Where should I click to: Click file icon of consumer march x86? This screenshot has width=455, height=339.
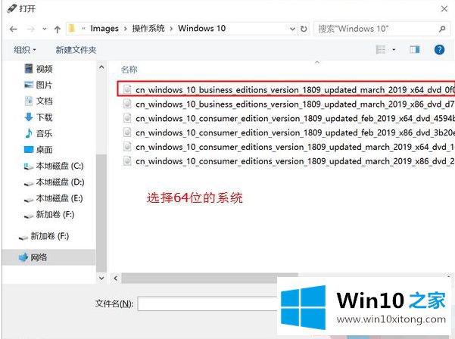point(127,160)
